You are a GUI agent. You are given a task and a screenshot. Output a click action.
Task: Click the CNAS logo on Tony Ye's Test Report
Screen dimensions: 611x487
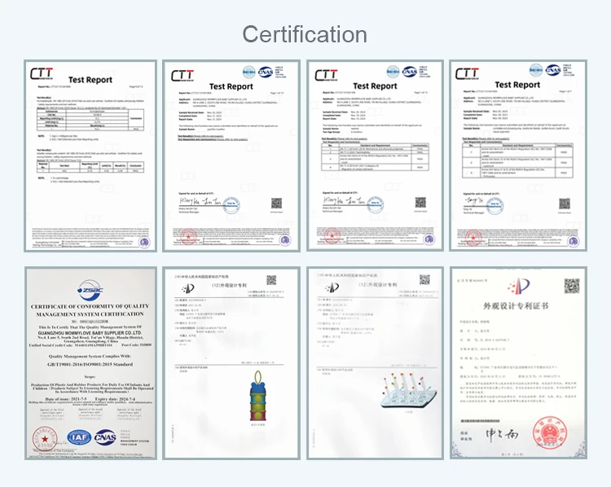point(553,70)
